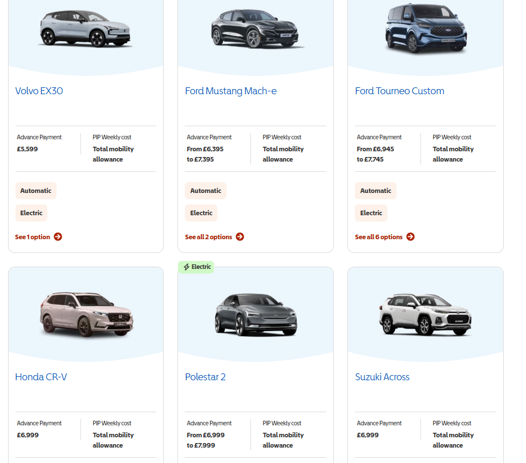This screenshot has height=463, width=526.
Task: Click the arrow icon beside 'See all 2 options'
Action: tap(240, 237)
